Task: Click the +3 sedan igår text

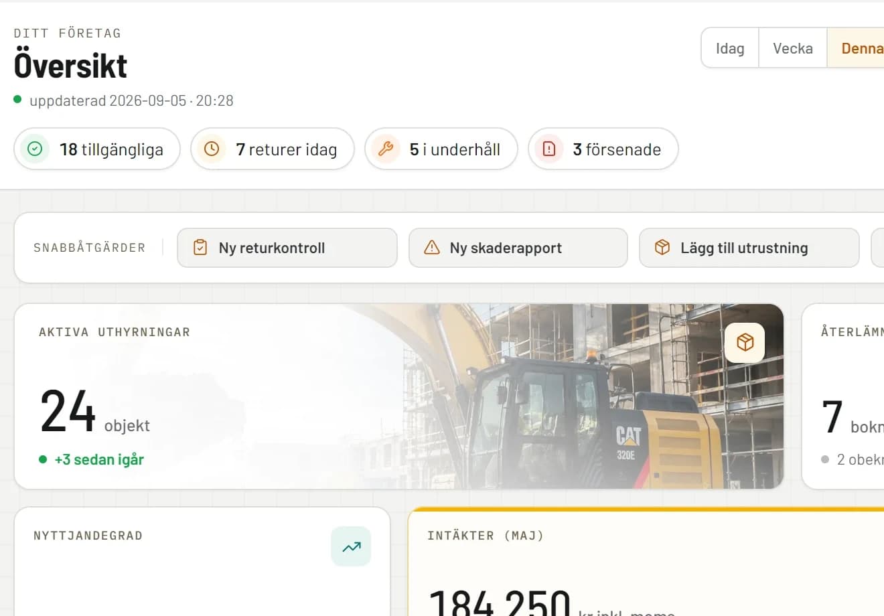Action: [x=99, y=459]
